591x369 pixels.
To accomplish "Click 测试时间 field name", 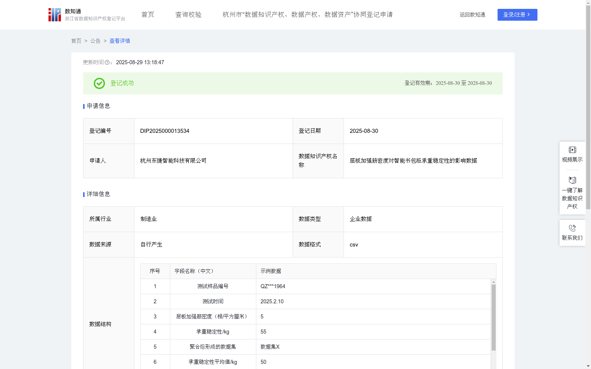I will point(213,301).
